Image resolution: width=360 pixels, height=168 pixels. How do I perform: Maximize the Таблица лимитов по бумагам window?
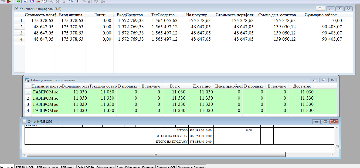(323, 80)
